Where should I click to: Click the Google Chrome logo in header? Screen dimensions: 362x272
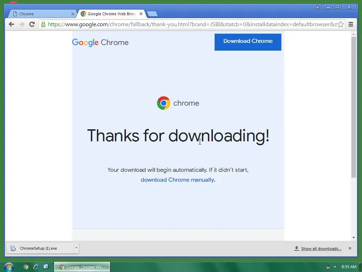100,42
